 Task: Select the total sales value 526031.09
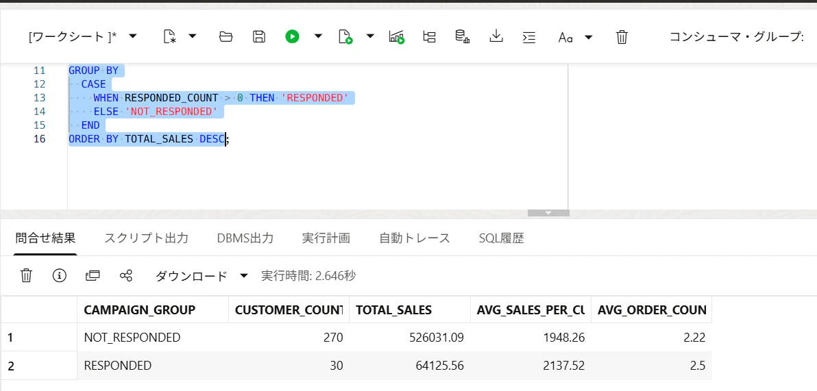tap(437, 338)
